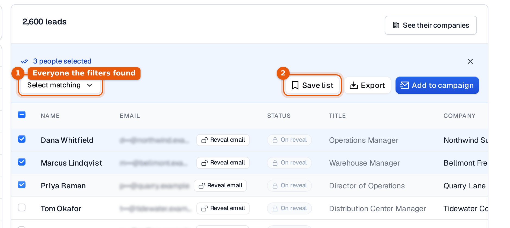The image size is (510, 228).
Task: Add selected people to campaign
Action: [437, 85]
